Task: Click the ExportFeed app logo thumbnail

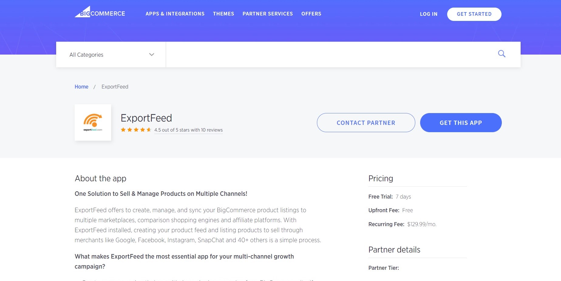Action: [93, 122]
